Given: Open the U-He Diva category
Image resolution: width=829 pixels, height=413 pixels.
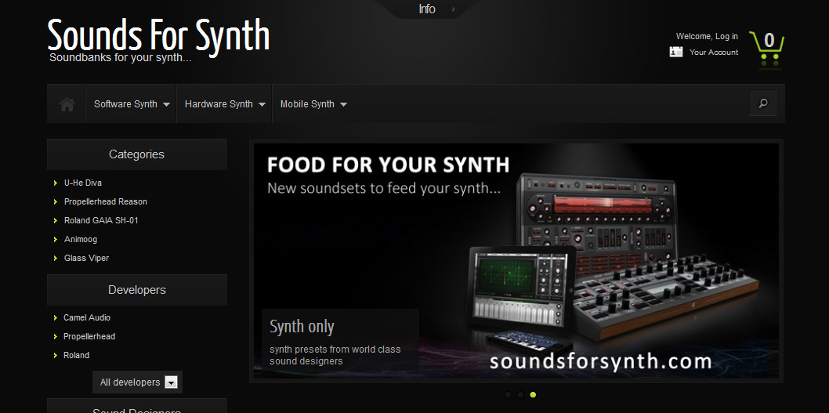Looking at the screenshot, I should (x=83, y=183).
